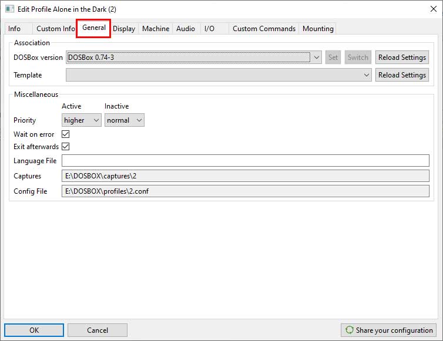Open the Active priority dropdown set to higher
Viewport: 443px width, 341px height.
pyautogui.click(x=81, y=120)
